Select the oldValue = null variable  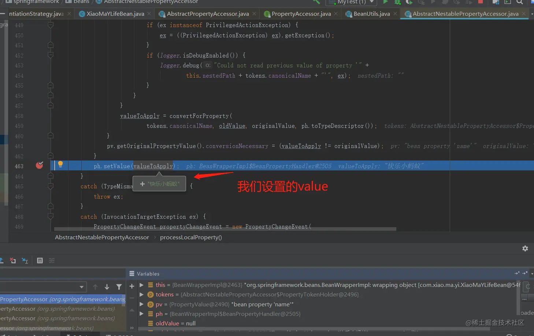click(175, 324)
